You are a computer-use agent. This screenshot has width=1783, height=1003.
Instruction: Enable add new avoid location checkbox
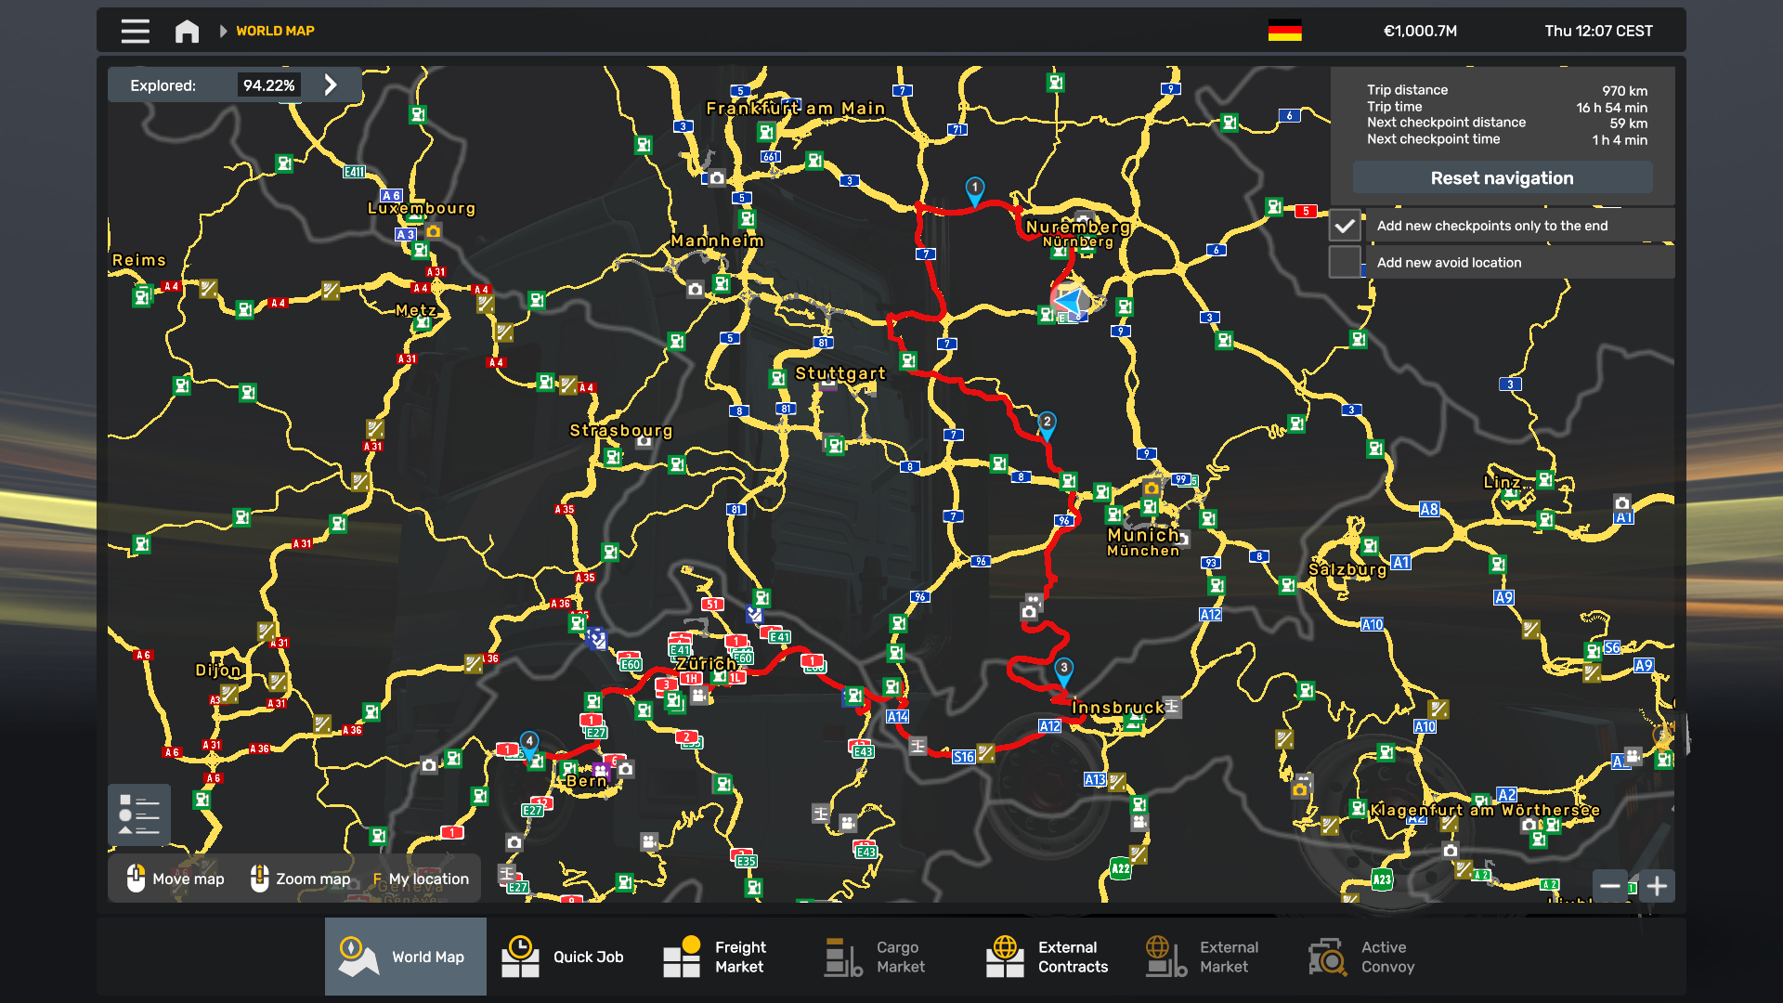point(1344,263)
